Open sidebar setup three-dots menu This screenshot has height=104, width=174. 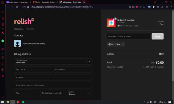click(x=3, y=97)
